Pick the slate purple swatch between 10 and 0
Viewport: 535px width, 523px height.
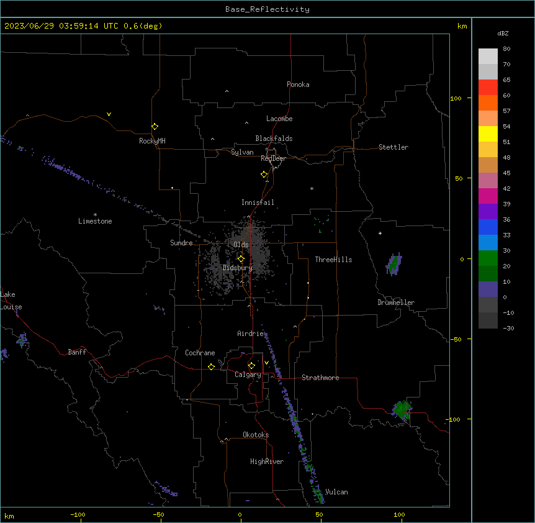coord(488,289)
